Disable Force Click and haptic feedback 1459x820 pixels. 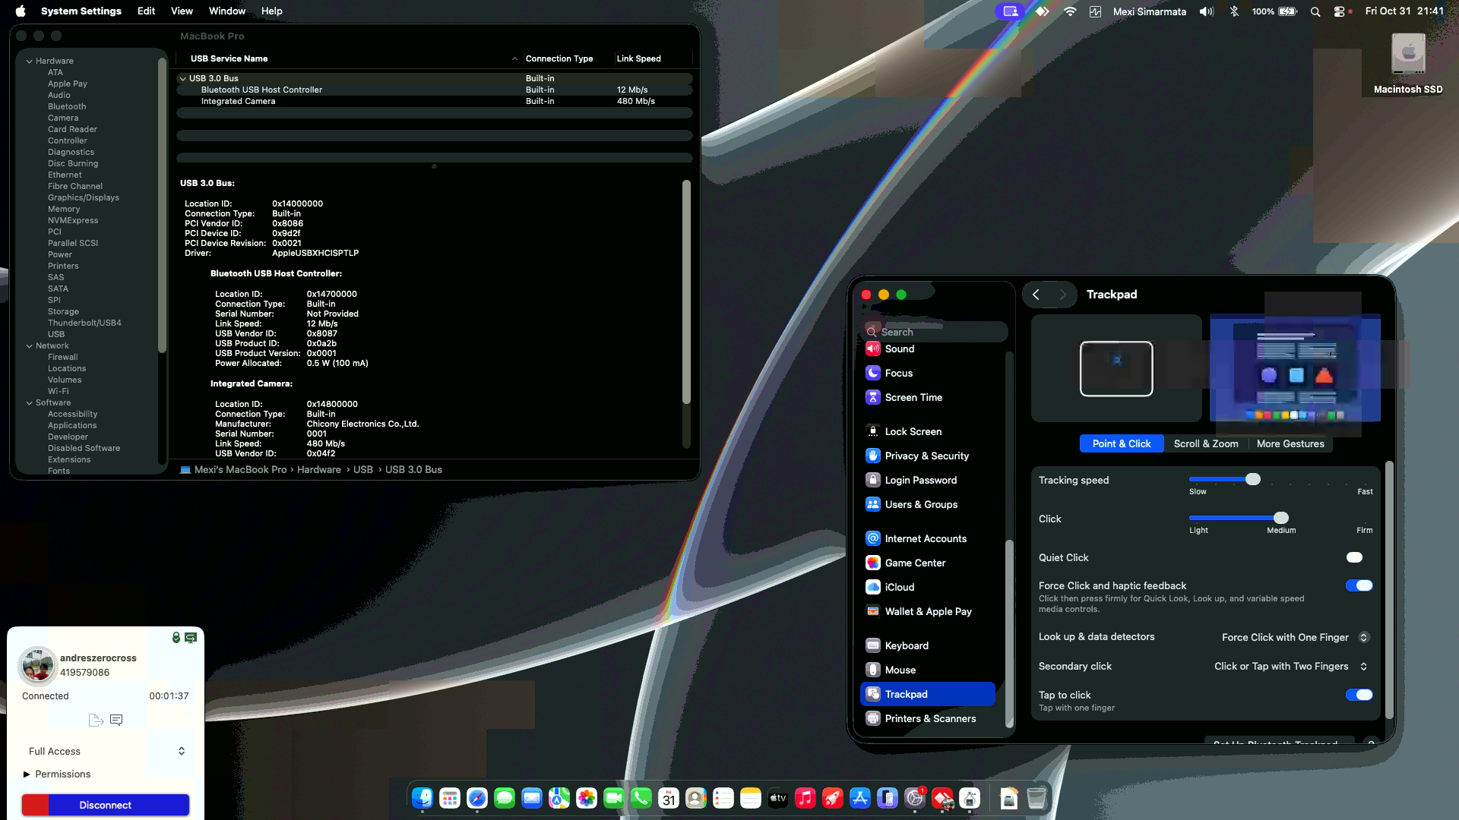tap(1359, 585)
